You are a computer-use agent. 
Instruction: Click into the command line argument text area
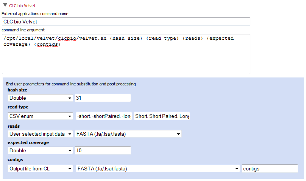pyautogui.click(x=126, y=54)
